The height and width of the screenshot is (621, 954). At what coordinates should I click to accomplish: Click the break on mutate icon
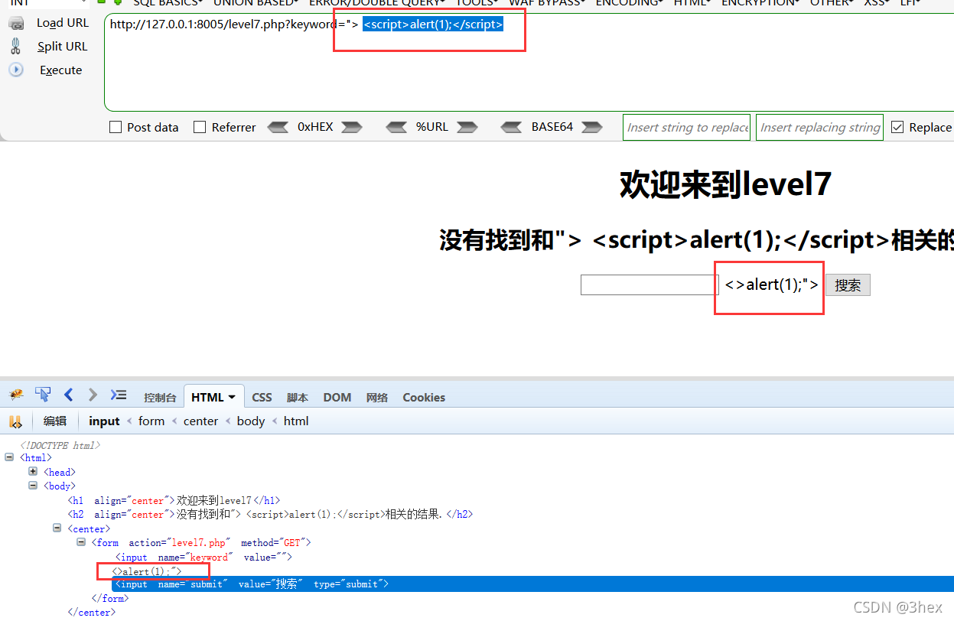pyautogui.click(x=15, y=421)
